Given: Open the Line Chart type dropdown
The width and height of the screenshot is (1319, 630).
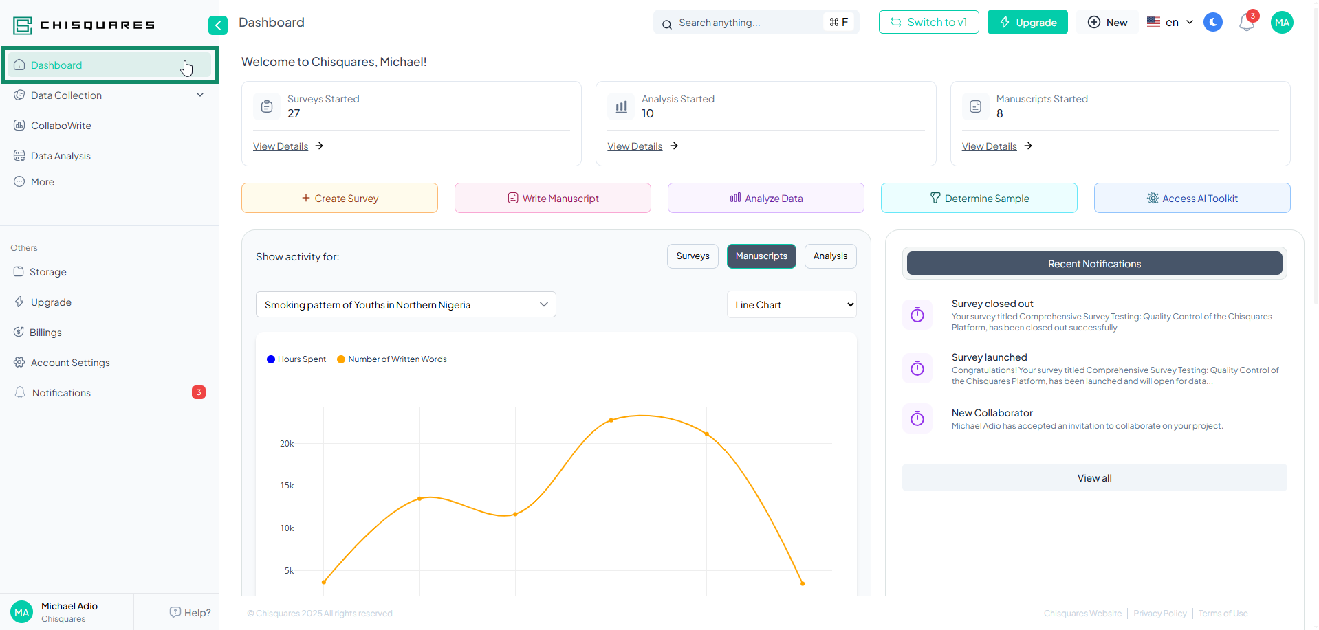Looking at the screenshot, I should [x=791, y=305].
